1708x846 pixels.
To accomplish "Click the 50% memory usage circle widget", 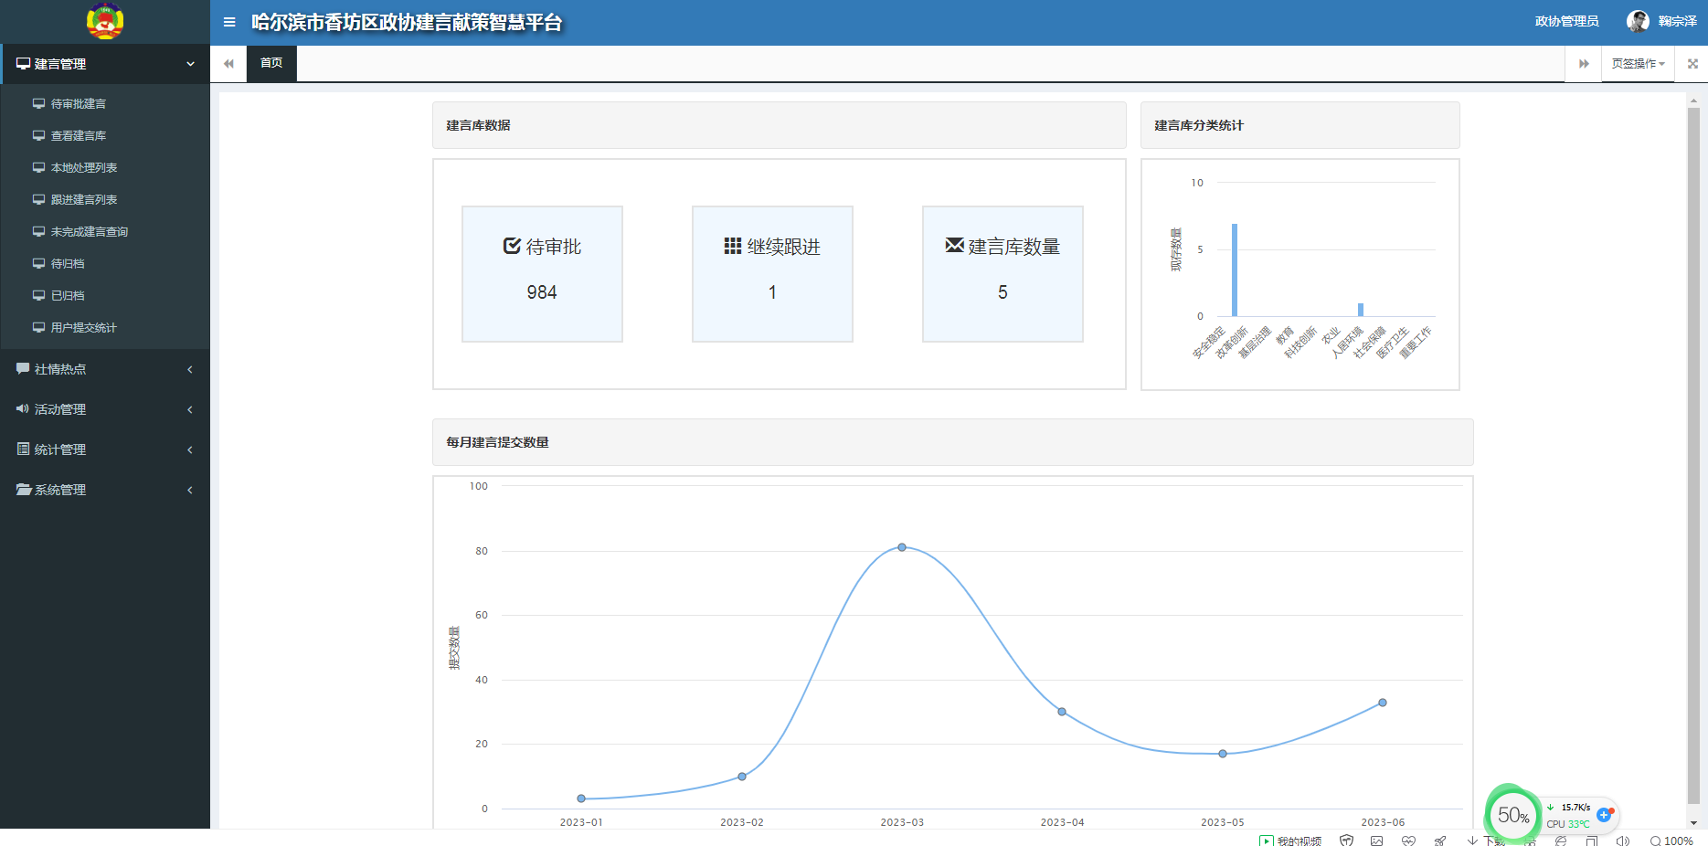I will click(1512, 815).
